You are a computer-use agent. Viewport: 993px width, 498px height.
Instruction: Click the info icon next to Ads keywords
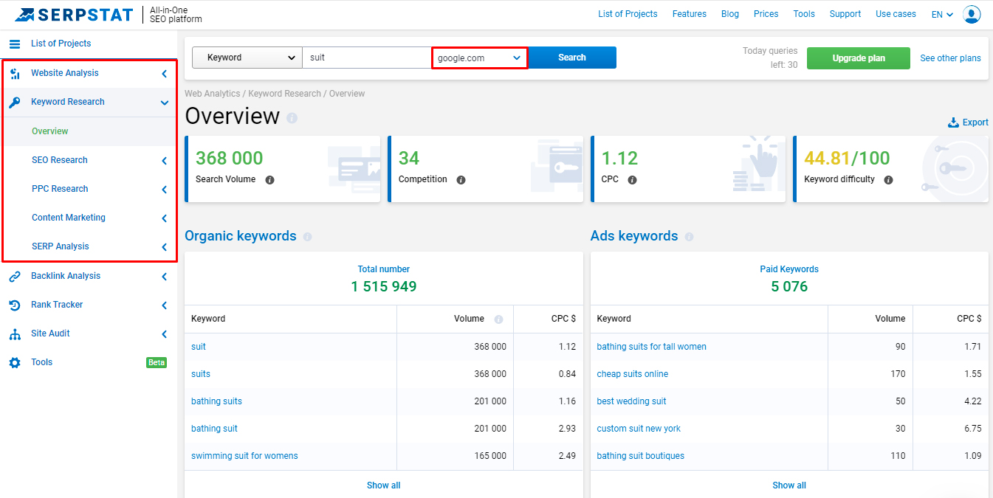tap(689, 237)
